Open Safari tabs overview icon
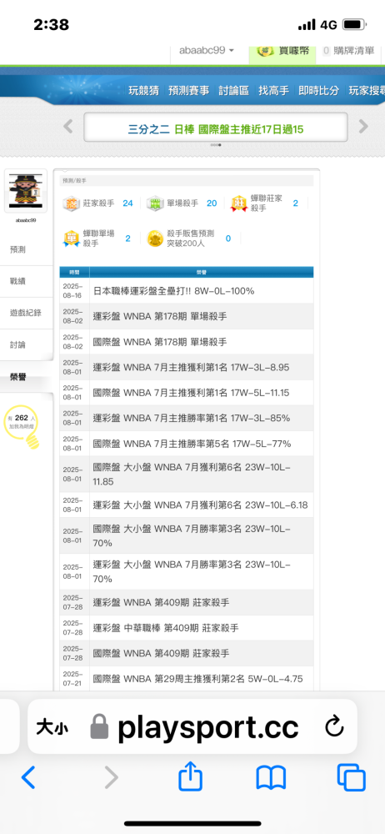Image resolution: width=385 pixels, height=834 pixels. click(351, 777)
